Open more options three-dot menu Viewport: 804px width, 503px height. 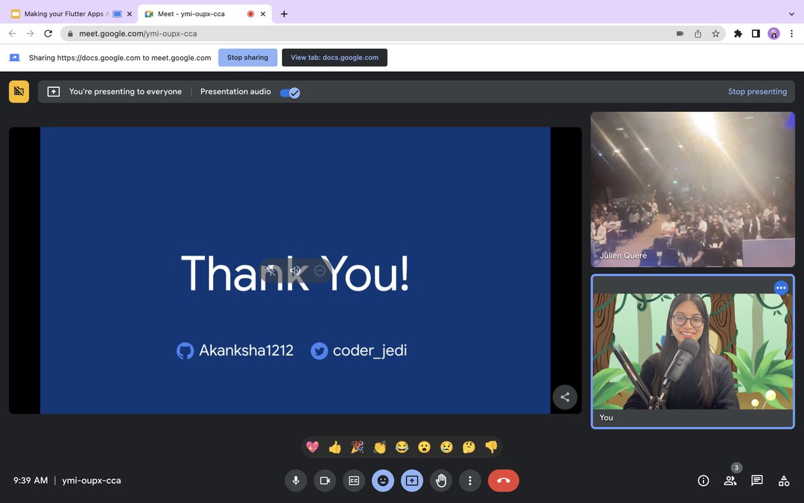click(470, 480)
